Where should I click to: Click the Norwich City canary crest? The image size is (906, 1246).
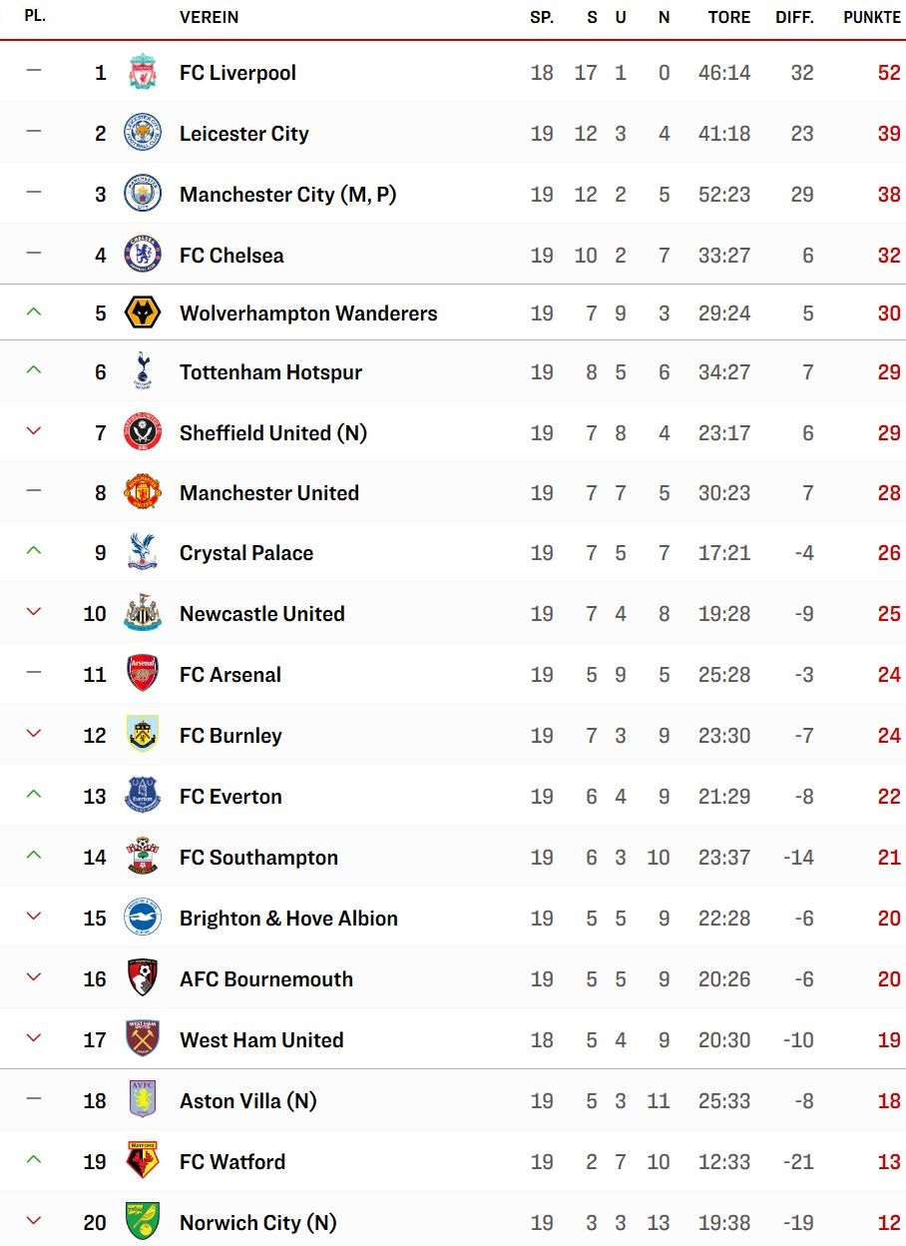(x=143, y=1223)
